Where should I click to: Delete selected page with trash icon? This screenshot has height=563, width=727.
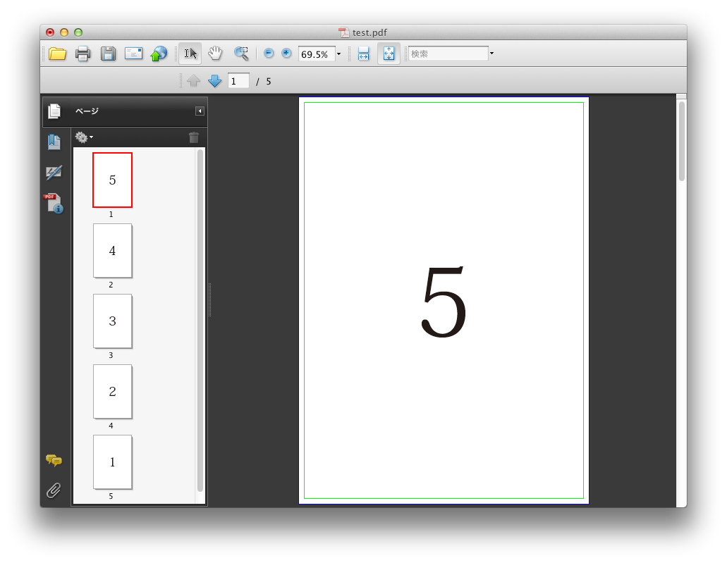click(x=194, y=137)
